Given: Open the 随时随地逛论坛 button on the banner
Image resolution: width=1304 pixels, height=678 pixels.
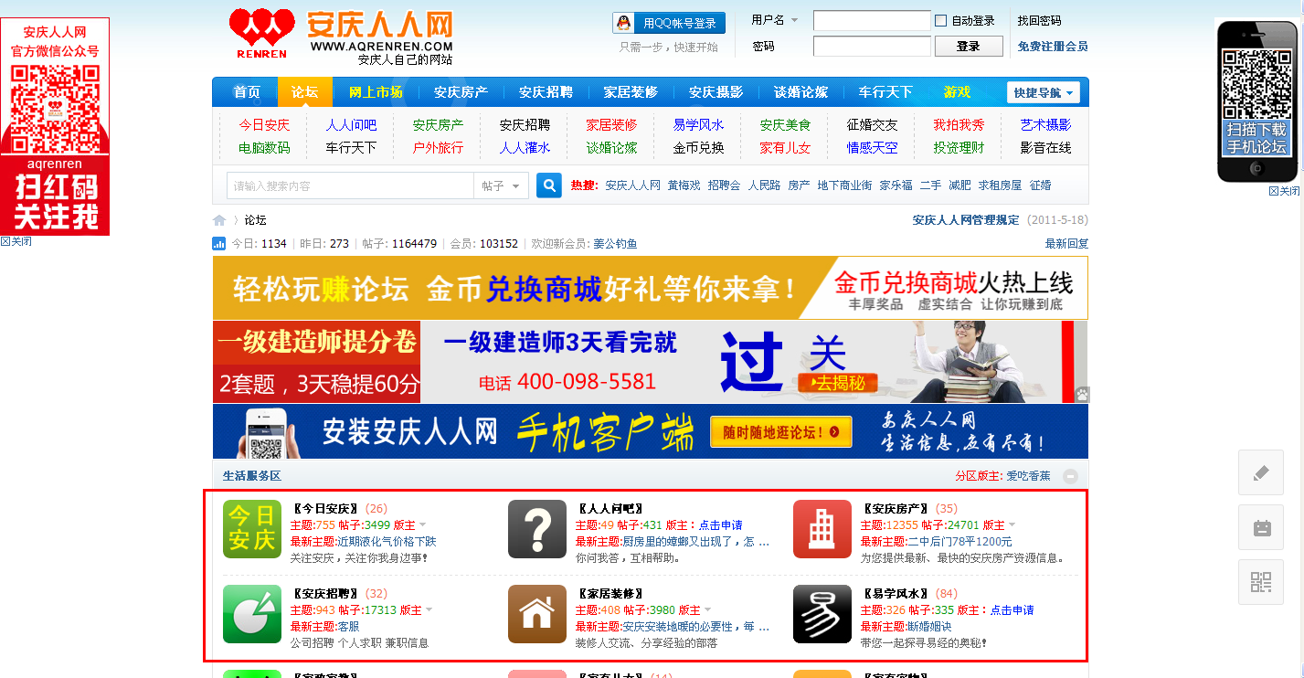Looking at the screenshot, I should (780, 432).
